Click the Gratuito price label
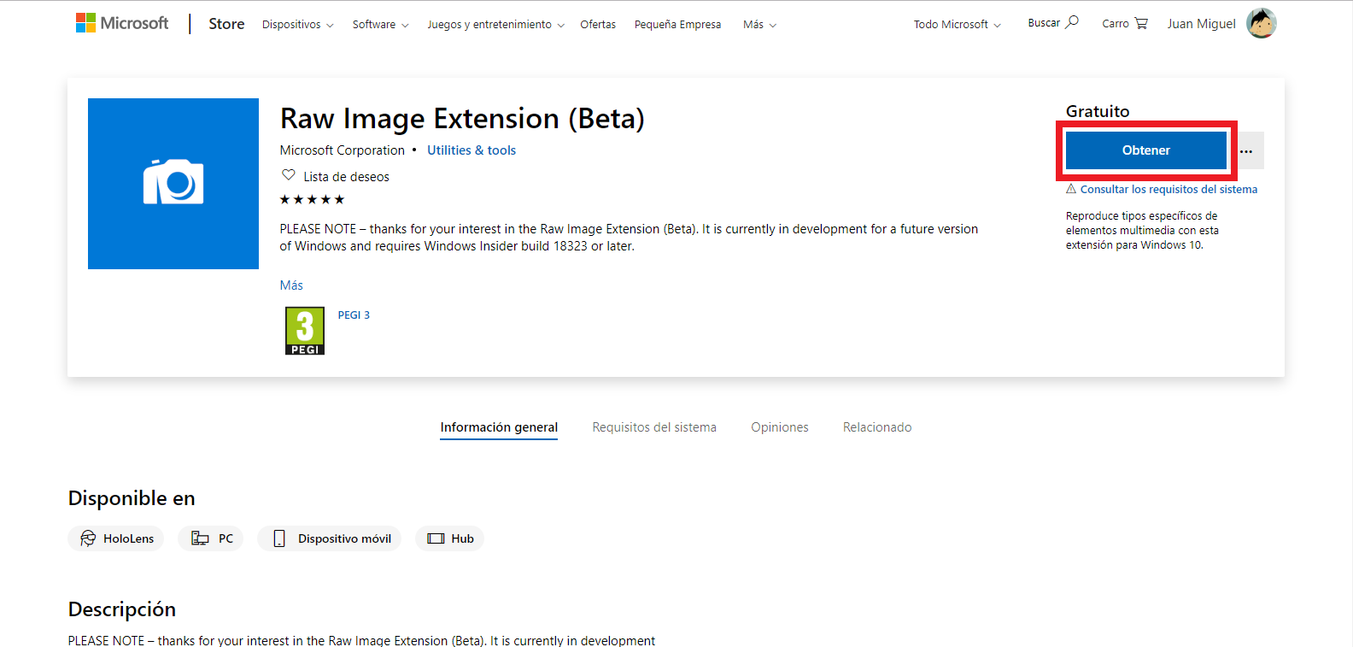The image size is (1353, 647). 1098,111
